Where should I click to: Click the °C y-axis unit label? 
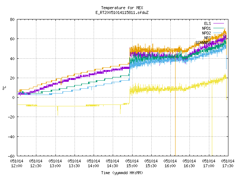coord(4,88)
